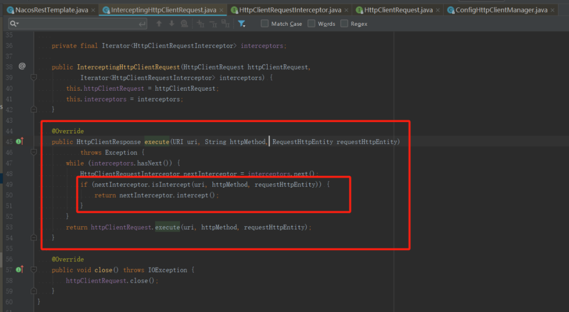Select the InterceptingHttpClientRequest.java tab
569x312 pixels.
pyautogui.click(x=163, y=10)
